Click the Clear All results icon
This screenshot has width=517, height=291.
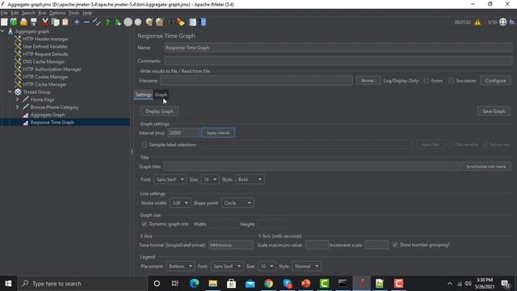(x=160, y=22)
